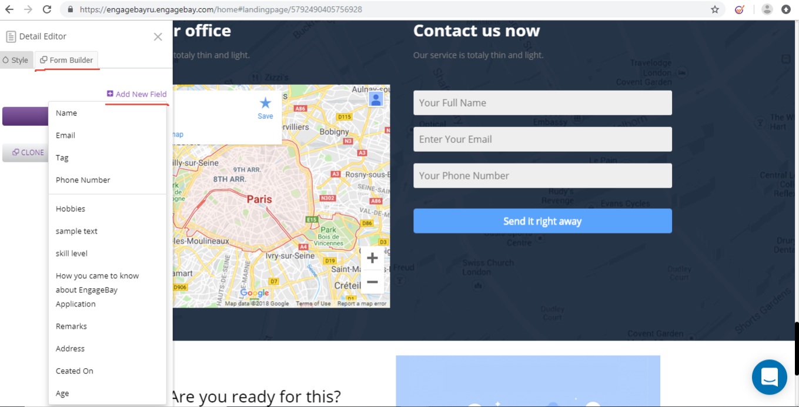Click the browser reload icon

tap(47, 9)
